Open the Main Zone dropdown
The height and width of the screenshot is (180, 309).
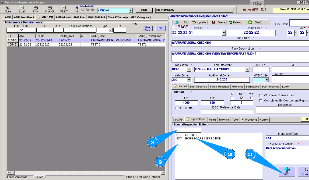click(x=189, y=80)
